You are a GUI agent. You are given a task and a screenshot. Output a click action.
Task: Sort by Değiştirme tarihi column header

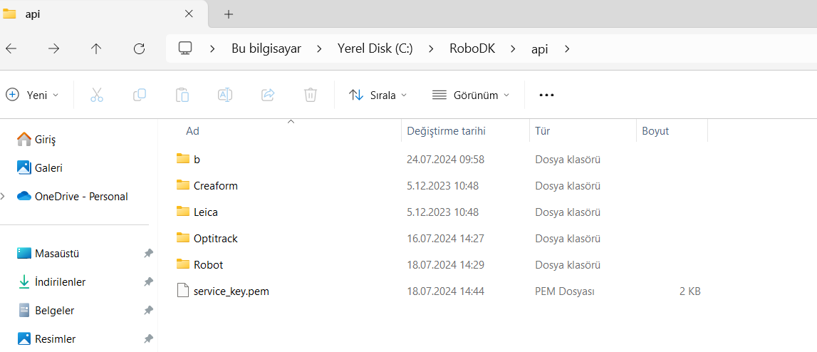(446, 131)
